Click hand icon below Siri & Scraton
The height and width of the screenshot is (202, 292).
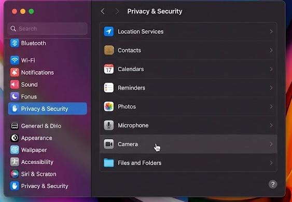[15, 186]
